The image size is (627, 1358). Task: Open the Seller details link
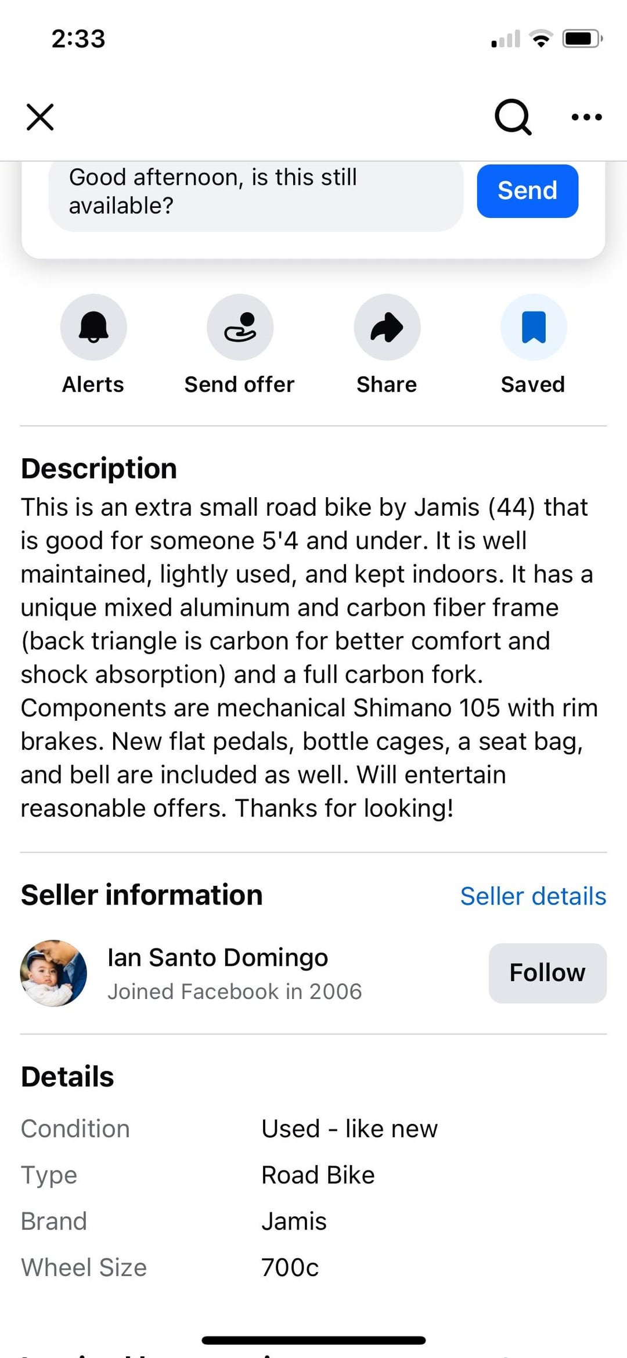[x=533, y=896]
